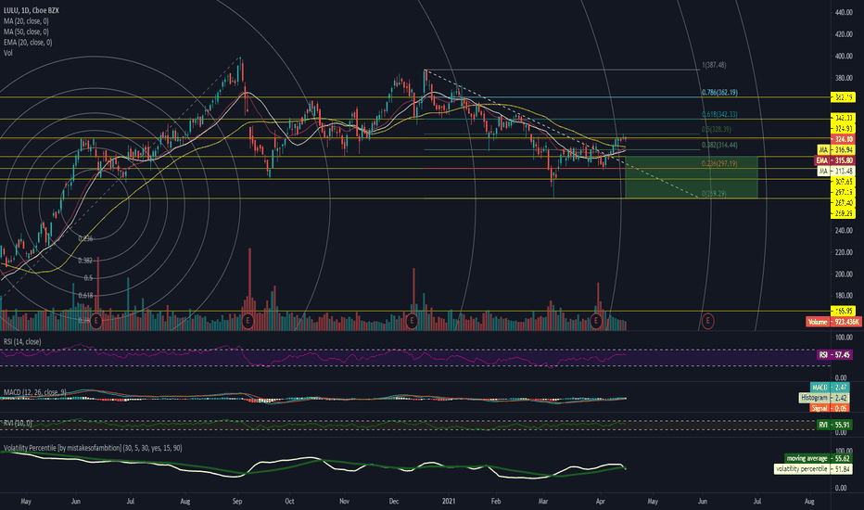Click the Dec label on the time axis

394,502
